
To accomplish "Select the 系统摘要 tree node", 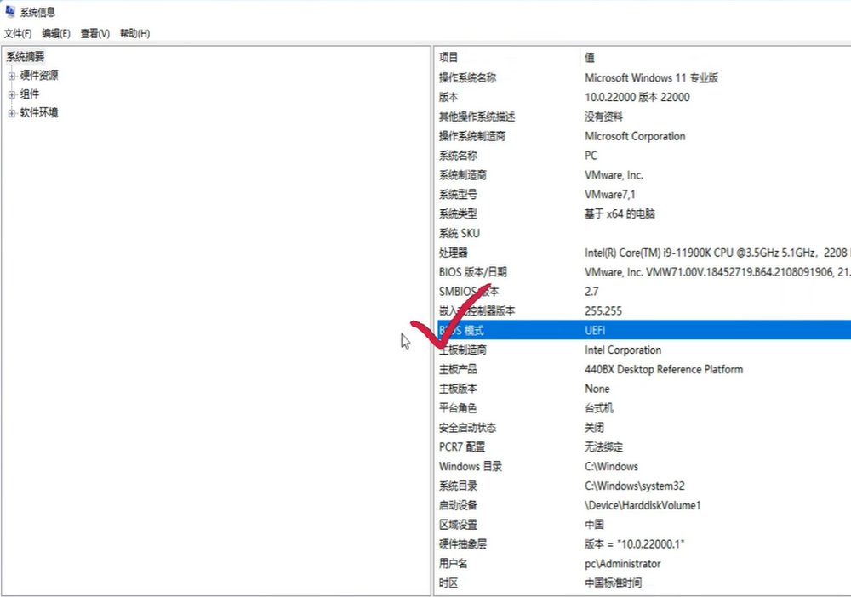I will tap(26, 56).
